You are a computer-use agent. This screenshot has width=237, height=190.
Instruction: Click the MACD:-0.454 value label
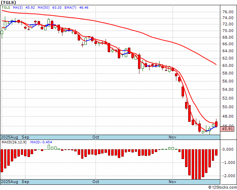pos(41,142)
